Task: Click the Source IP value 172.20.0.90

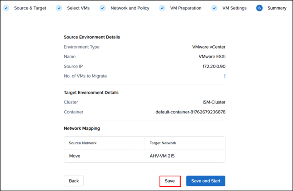Action: click(x=214, y=66)
